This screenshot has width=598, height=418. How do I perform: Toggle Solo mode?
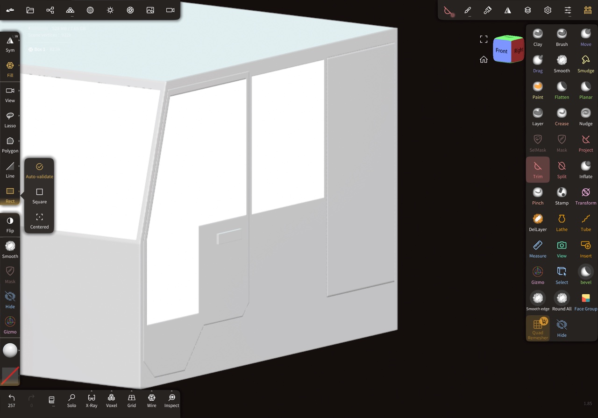[x=71, y=400]
